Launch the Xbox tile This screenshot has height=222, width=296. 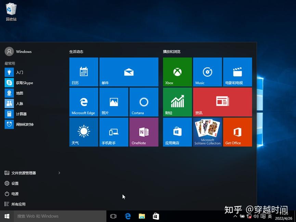[x=177, y=72]
